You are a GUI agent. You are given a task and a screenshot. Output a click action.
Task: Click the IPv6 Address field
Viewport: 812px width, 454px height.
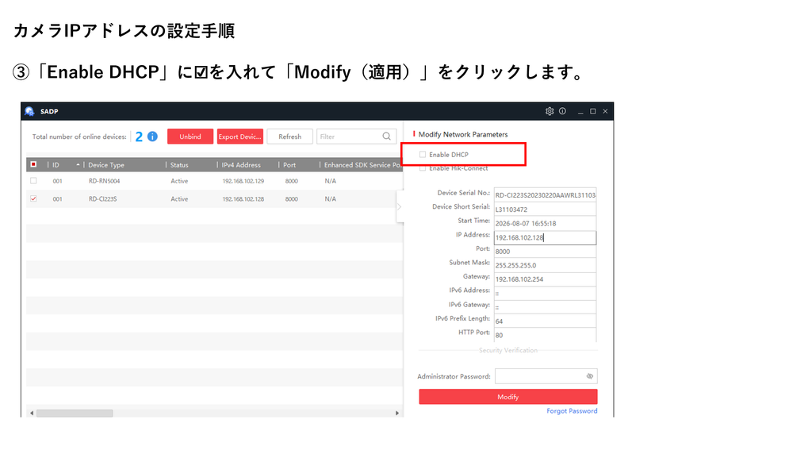coord(545,294)
